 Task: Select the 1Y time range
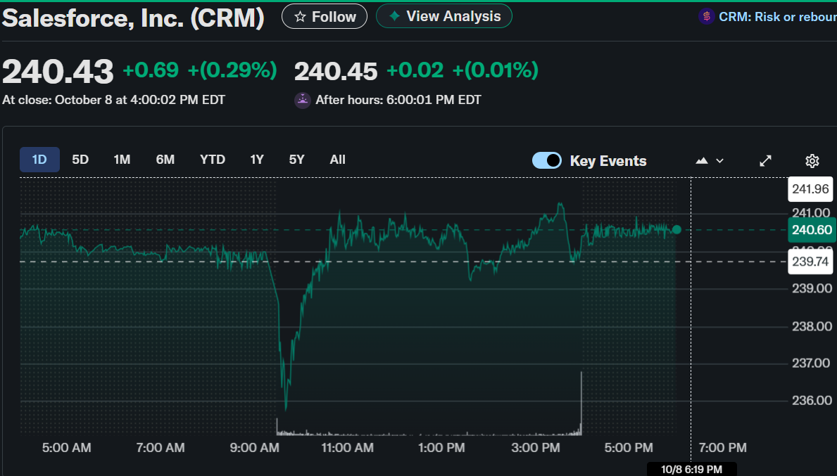[256, 160]
